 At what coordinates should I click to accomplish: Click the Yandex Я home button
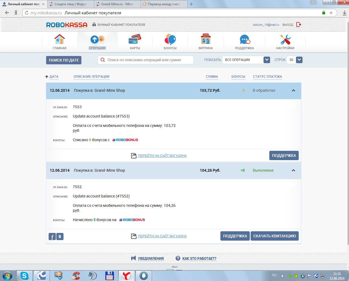tap(16, 13)
